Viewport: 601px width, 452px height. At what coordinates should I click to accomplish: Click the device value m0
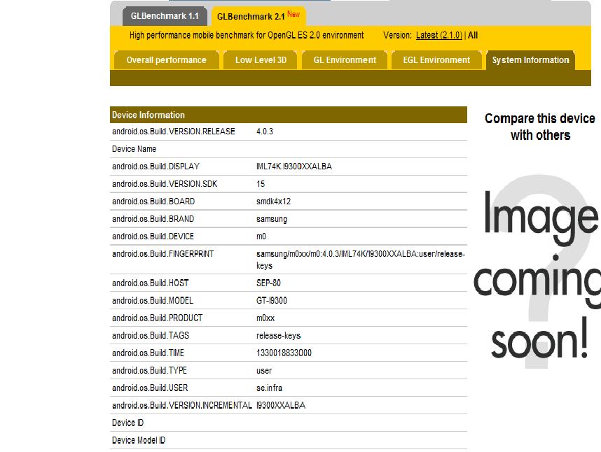click(x=261, y=236)
